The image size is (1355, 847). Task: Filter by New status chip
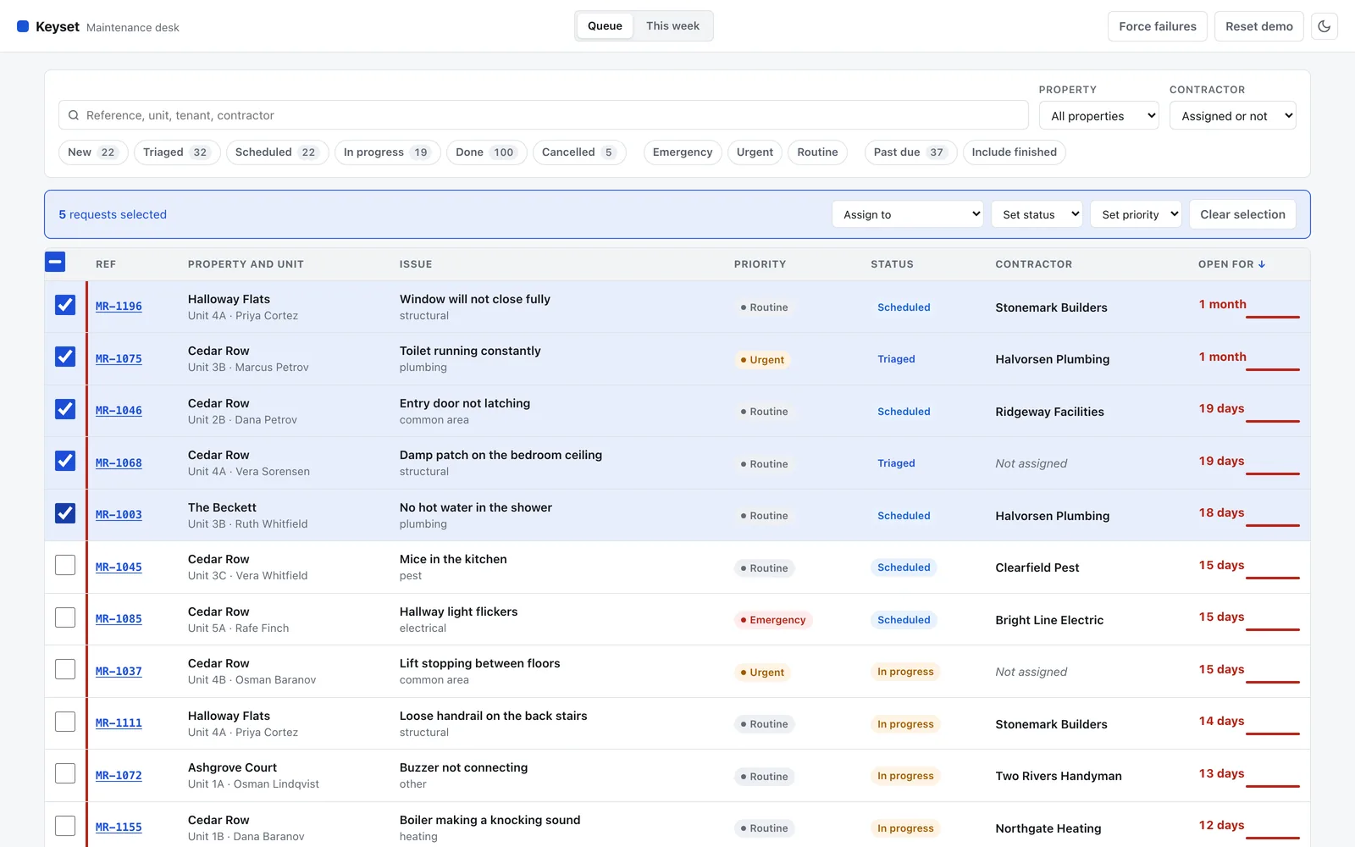tap(93, 152)
